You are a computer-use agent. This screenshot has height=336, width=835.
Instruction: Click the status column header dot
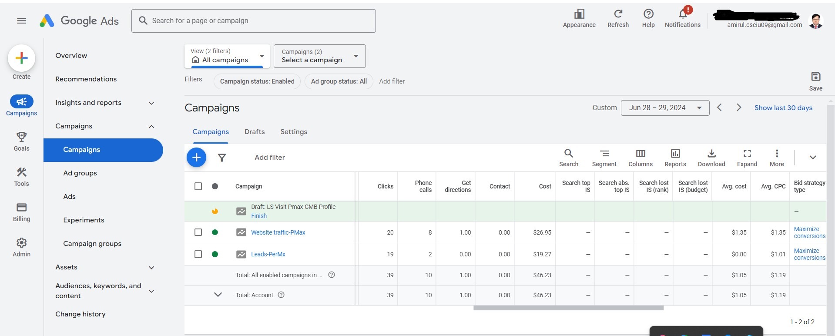tap(215, 186)
